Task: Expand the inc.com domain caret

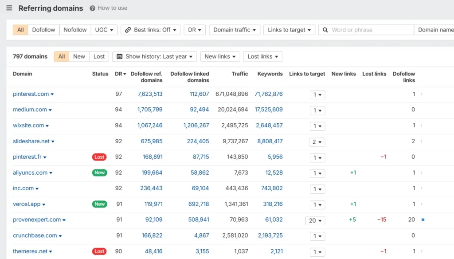Action: 37,188
